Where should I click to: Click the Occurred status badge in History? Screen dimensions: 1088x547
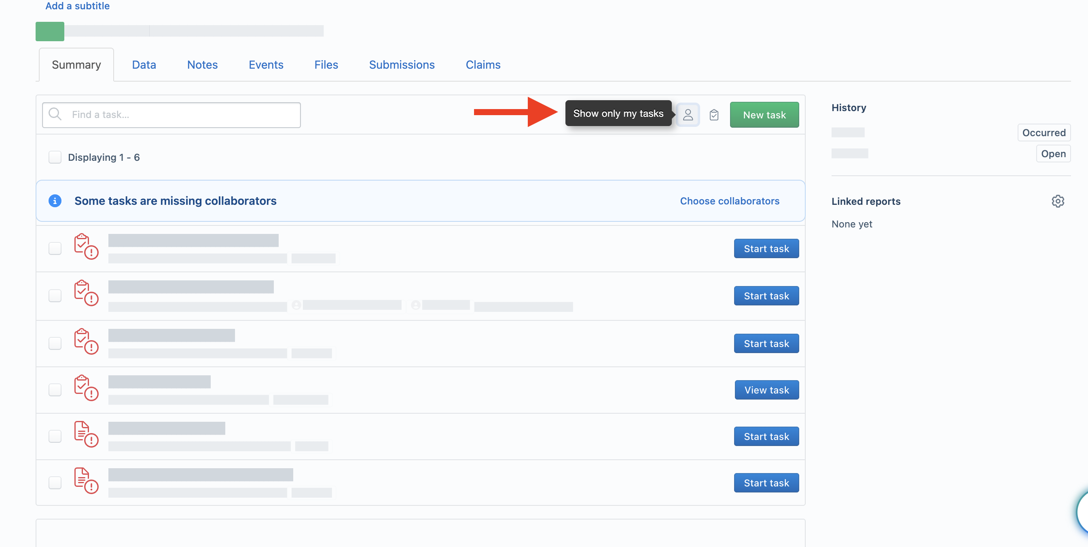tap(1044, 133)
